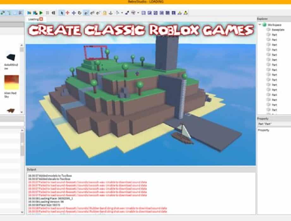Viewport: 291px width, 221px height.
Task: Close the Loading tab with its orange X
Action: pyautogui.click(x=41, y=19)
